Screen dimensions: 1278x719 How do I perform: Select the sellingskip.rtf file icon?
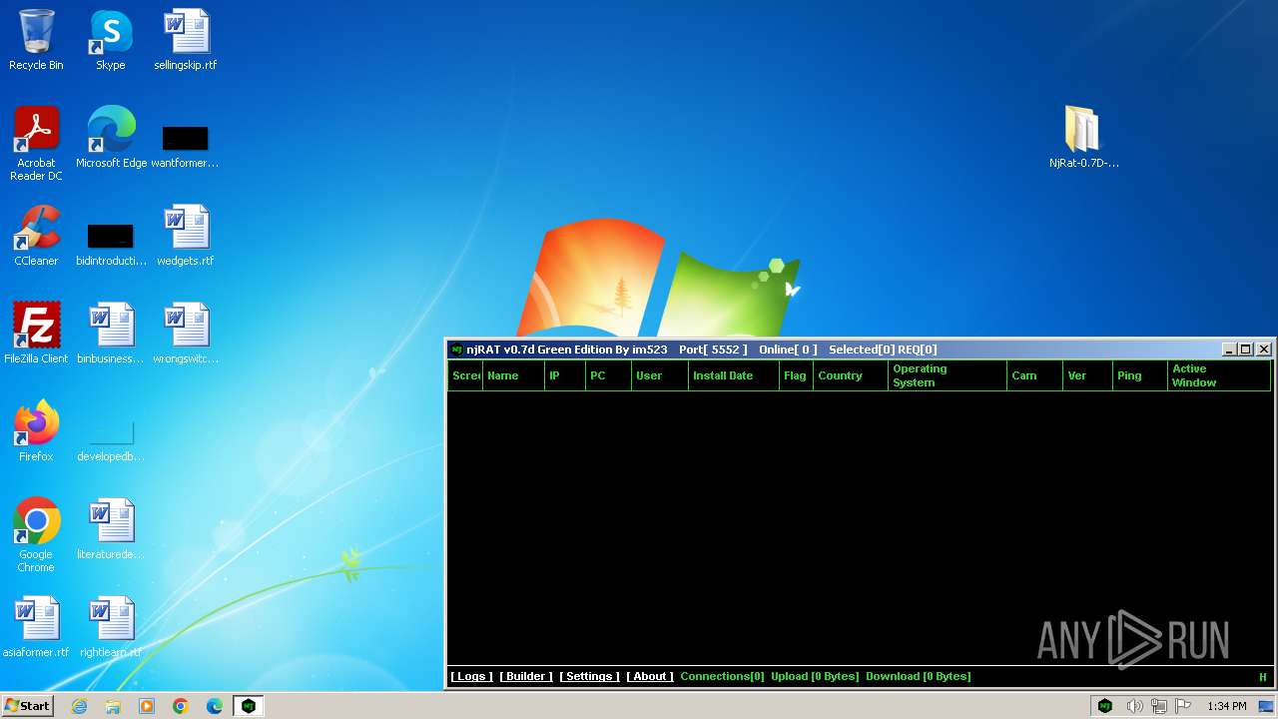pos(186,40)
